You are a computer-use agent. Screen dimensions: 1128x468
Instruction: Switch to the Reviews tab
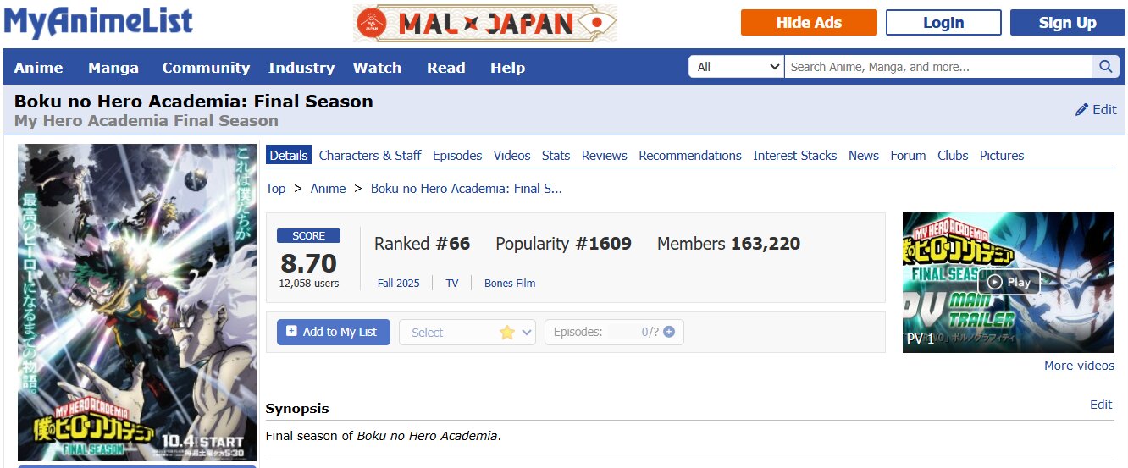coord(604,156)
